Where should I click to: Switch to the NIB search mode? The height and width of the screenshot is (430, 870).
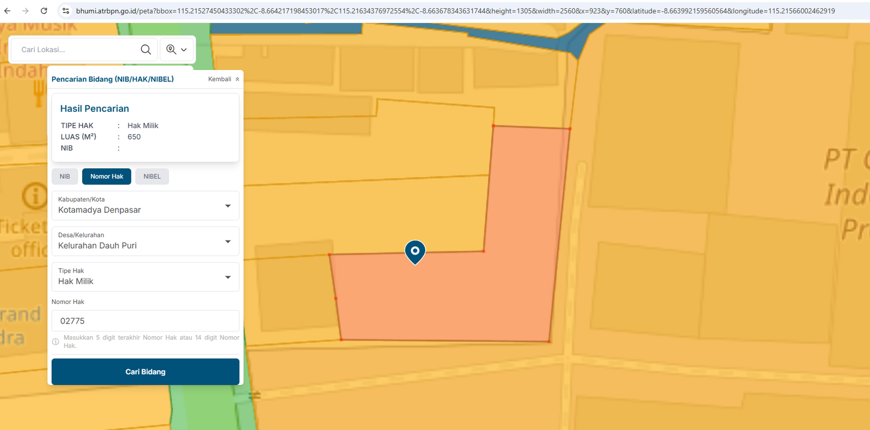click(x=65, y=176)
